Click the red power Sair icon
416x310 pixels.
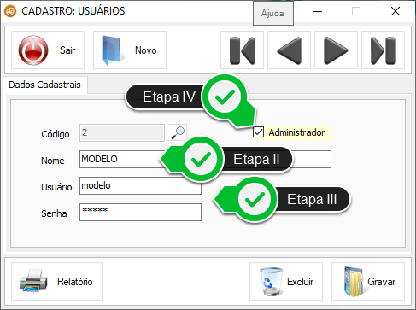[33, 50]
